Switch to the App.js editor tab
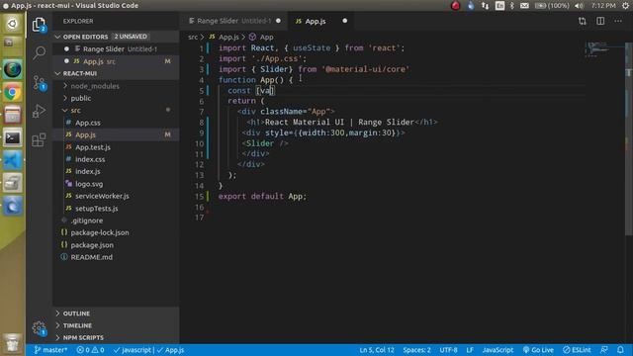 click(x=320, y=21)
